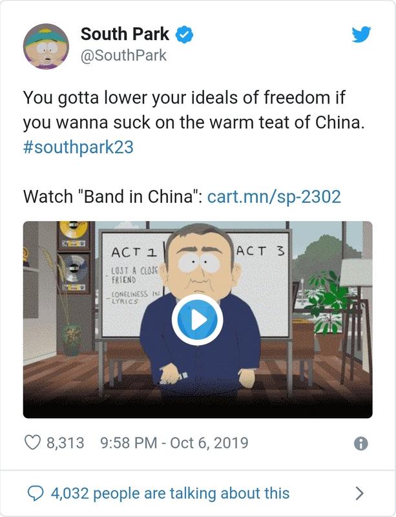Open the Cartman profile avatar
396x517 pixels.
tap(46, 47)
